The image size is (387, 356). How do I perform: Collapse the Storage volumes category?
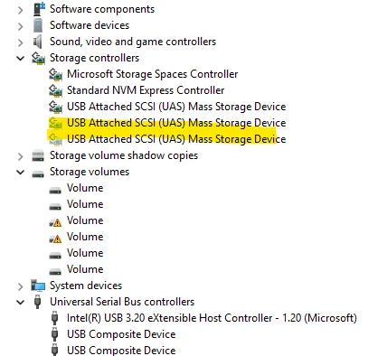21,172
